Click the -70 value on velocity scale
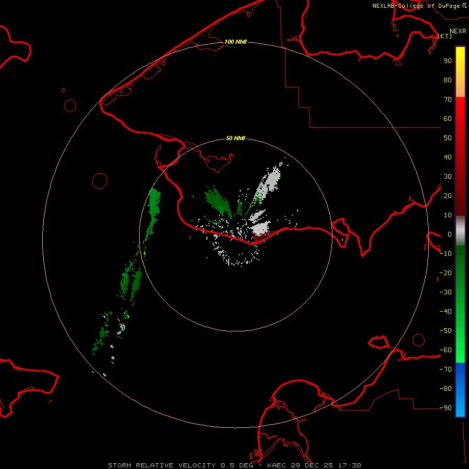The width and height of the screenshot is (469, 469). pyautogui.click(x=446, y=369)
